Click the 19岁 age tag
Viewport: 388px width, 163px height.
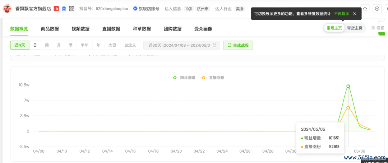point(189,9)
